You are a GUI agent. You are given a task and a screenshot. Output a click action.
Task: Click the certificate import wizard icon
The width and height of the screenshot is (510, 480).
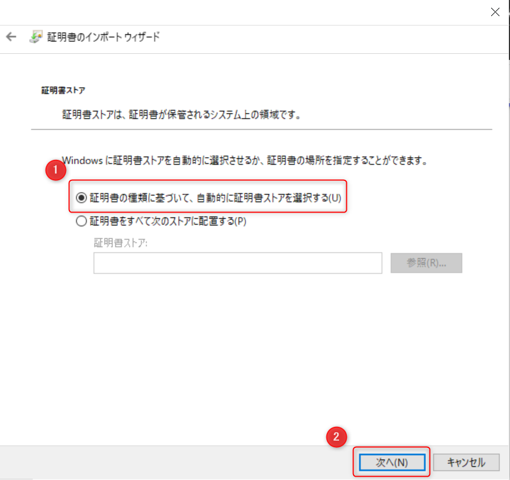click(x=35, y=37)
